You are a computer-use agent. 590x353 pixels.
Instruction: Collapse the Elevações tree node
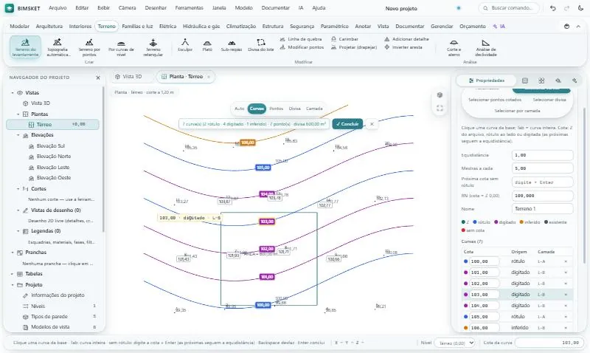[18, 135]
